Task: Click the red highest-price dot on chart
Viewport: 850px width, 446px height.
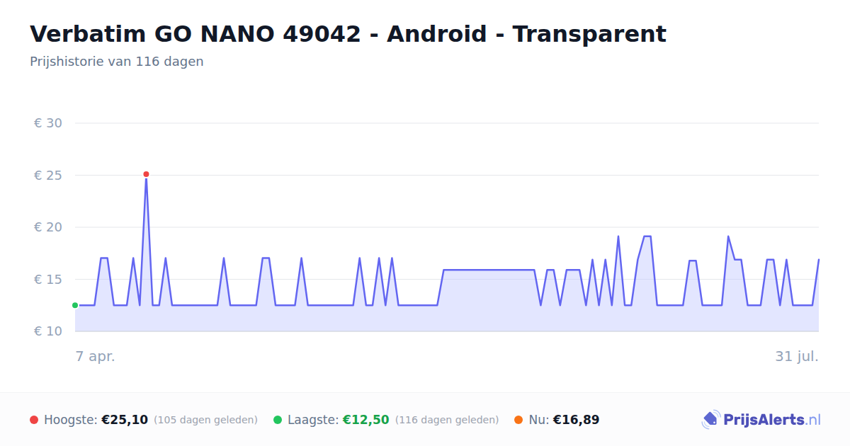Action: (146, 174)
